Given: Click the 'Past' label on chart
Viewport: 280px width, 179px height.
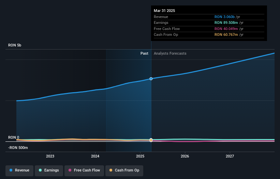Looking at the screenshot, I should 144,53.
